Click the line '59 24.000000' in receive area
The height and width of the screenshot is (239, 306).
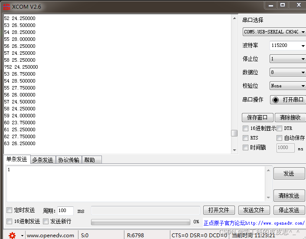[x=20, y=116]
